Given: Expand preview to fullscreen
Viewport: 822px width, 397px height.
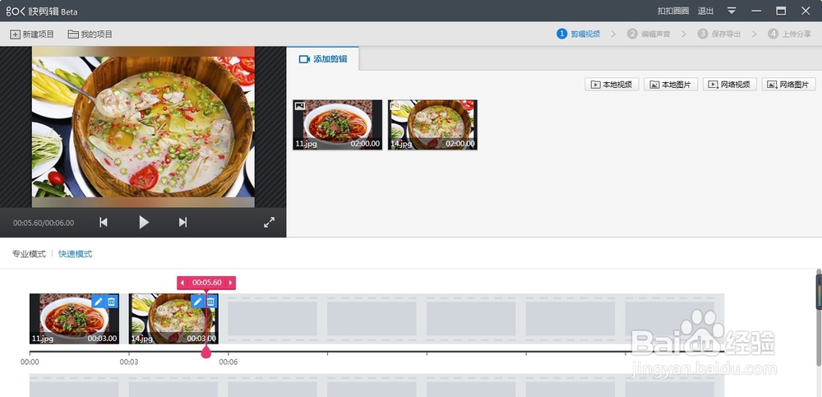Looking at the screenshot, I should 269,223.
